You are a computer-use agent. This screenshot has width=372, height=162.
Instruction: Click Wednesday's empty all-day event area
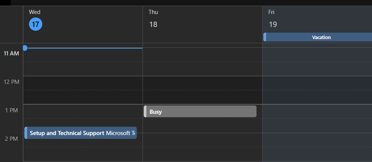pyautogui.click(x=83, y=37)
